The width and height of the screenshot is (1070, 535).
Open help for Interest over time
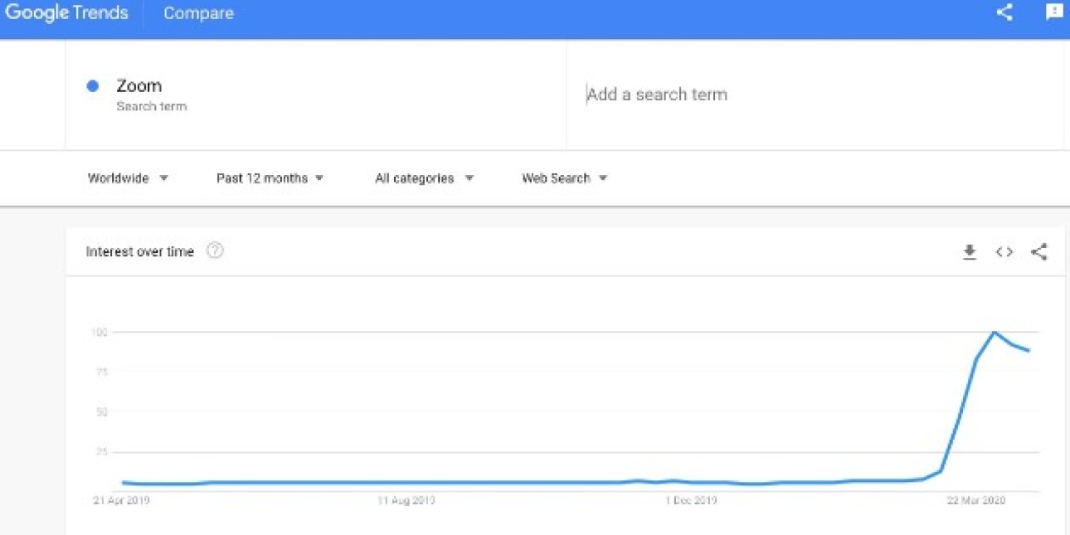pos(215,251)
